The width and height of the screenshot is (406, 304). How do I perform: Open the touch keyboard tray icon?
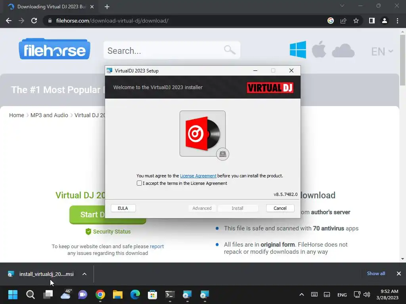point(314,294)
